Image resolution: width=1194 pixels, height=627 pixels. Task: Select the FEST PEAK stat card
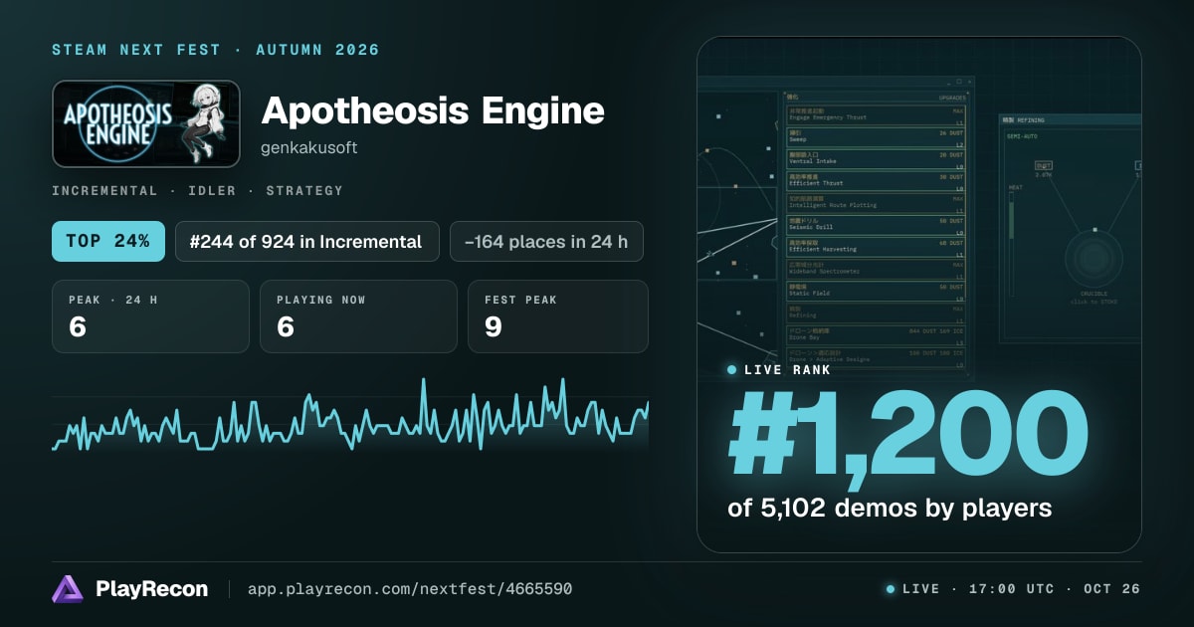pyautogui.click(x=557, y=316)
